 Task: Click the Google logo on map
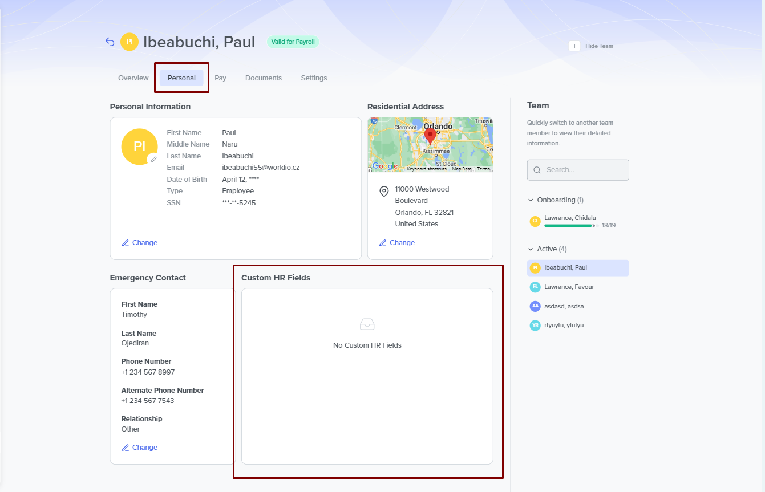click(x=384, y=166)
